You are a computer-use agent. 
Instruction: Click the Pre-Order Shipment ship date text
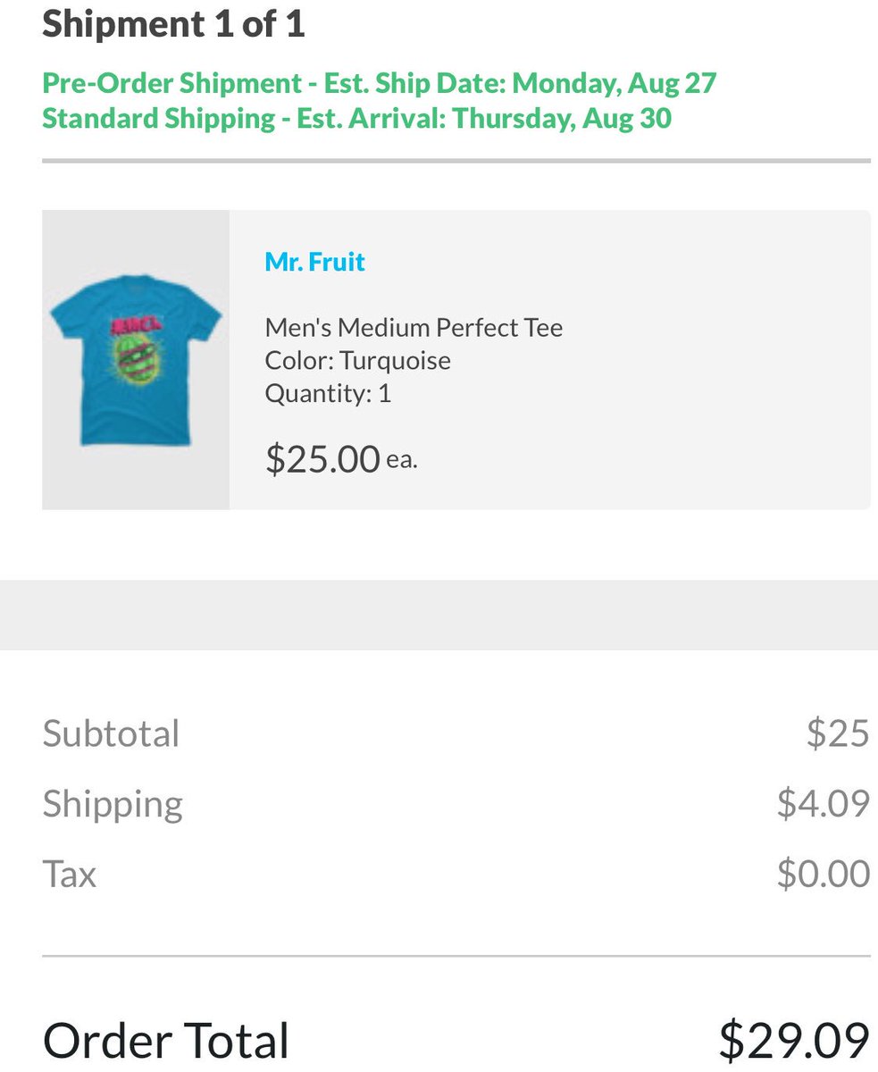[x=379, y=83]
